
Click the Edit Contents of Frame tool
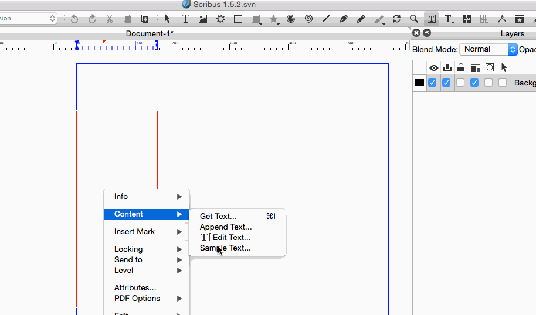(x=432, y=19)
